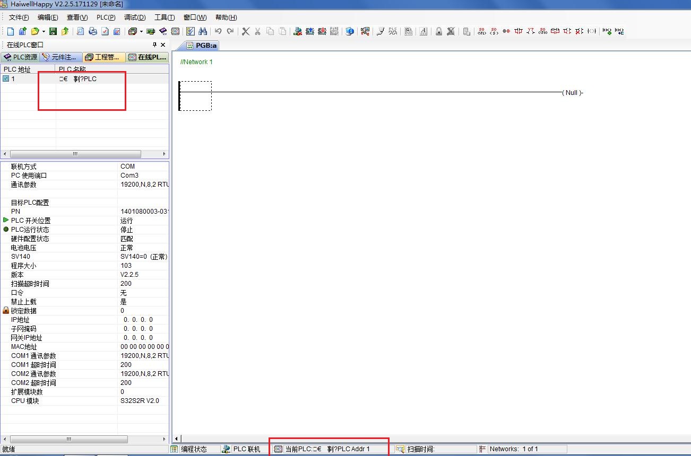Close the 在线PLC窗口 panel

(163, 45)
